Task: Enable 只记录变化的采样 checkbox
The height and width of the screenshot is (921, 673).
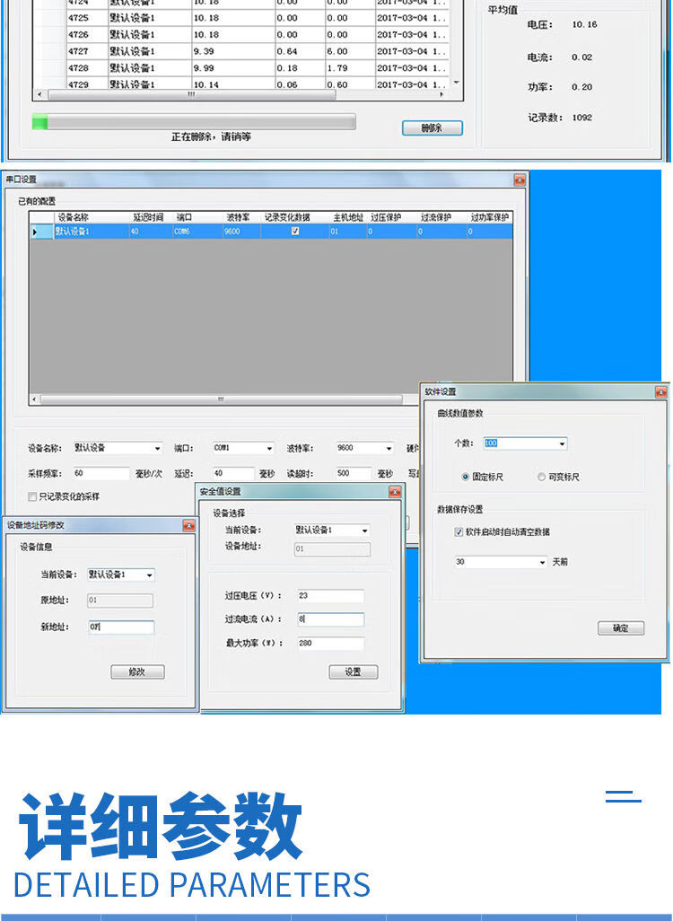Action: pos(33,496)
